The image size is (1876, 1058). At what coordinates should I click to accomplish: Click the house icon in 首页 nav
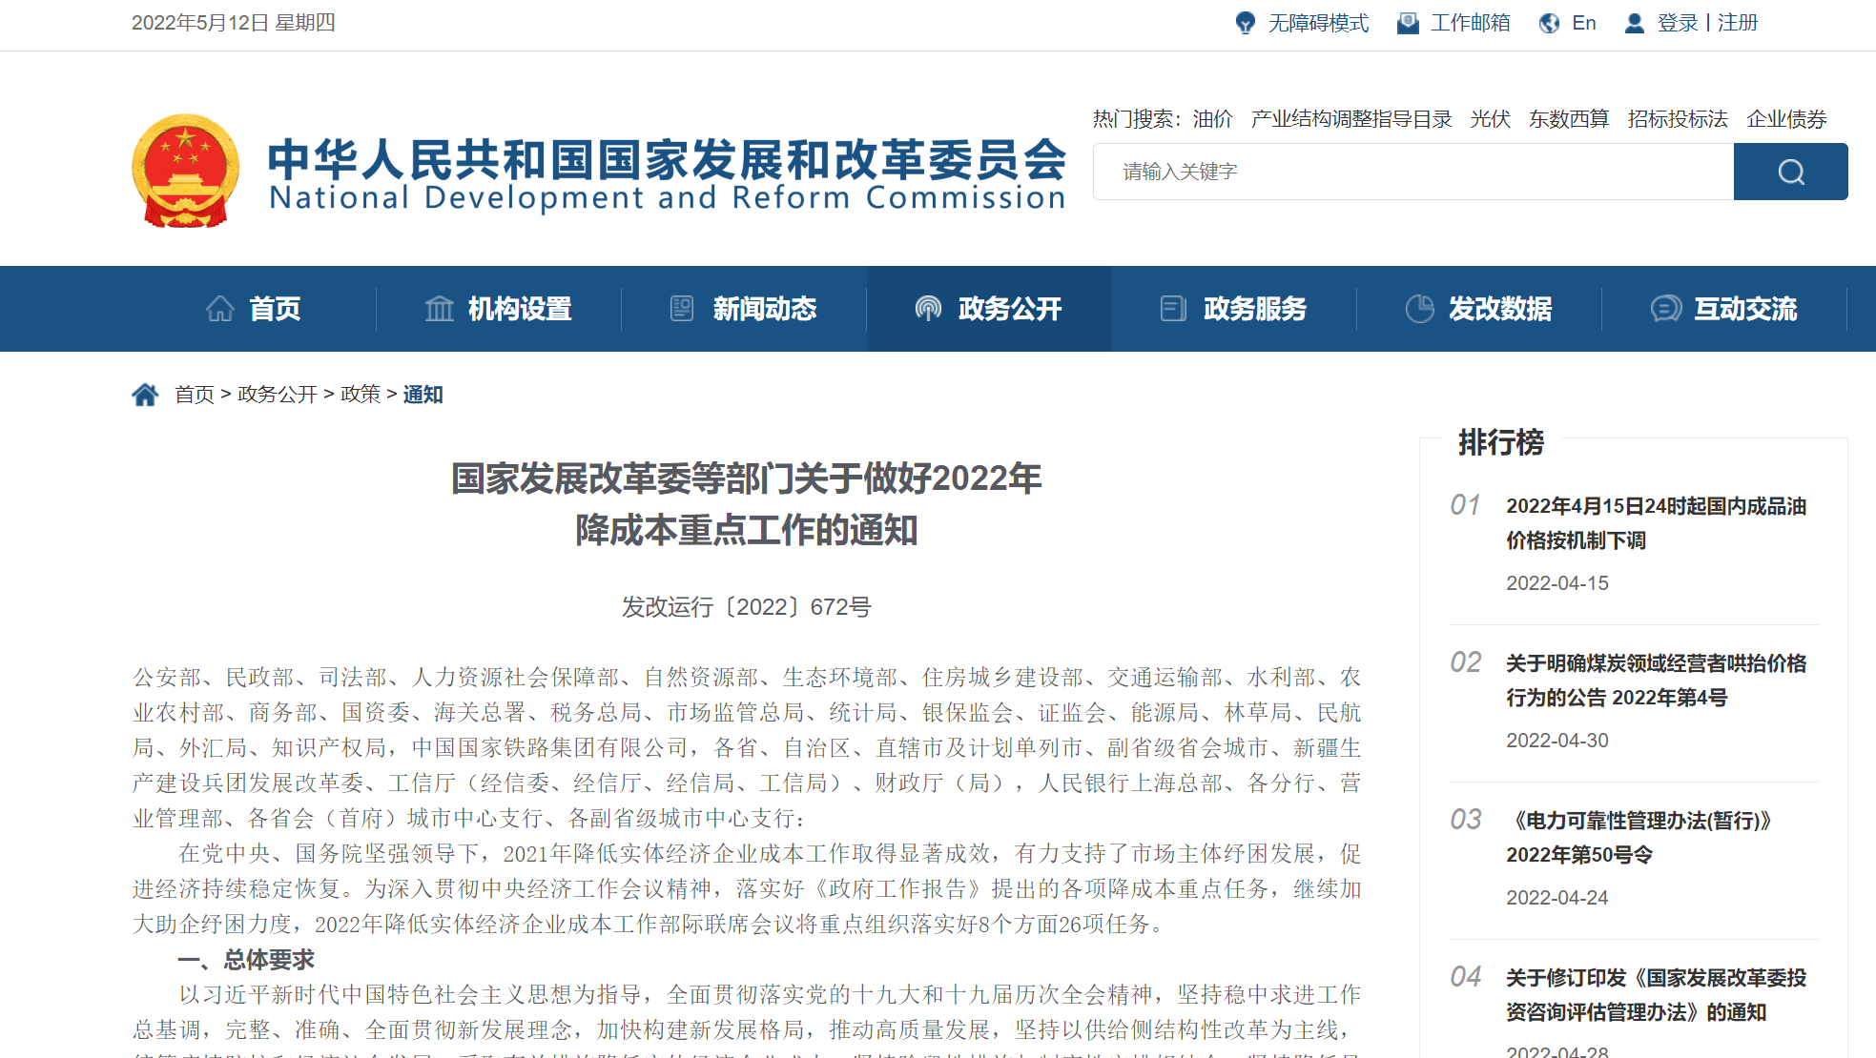220,309
